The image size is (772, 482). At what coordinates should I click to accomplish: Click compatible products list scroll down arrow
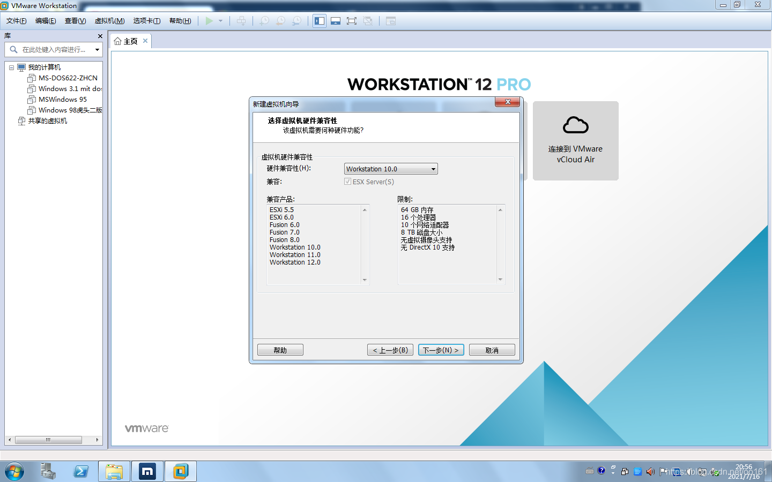click(x=365, y=280)
